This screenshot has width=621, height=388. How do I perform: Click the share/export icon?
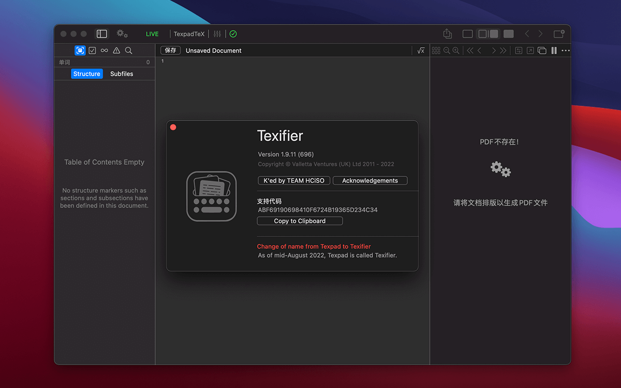point(448,34)
